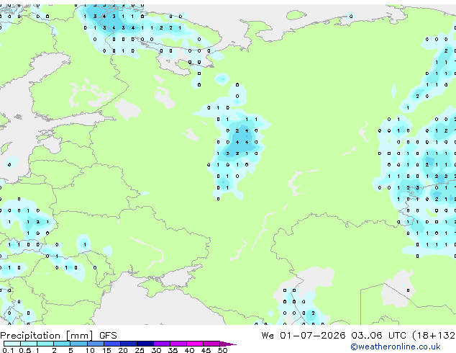Click the legend scale label '10'
Screen dimensions: 456x353
[x=90, y=350]
